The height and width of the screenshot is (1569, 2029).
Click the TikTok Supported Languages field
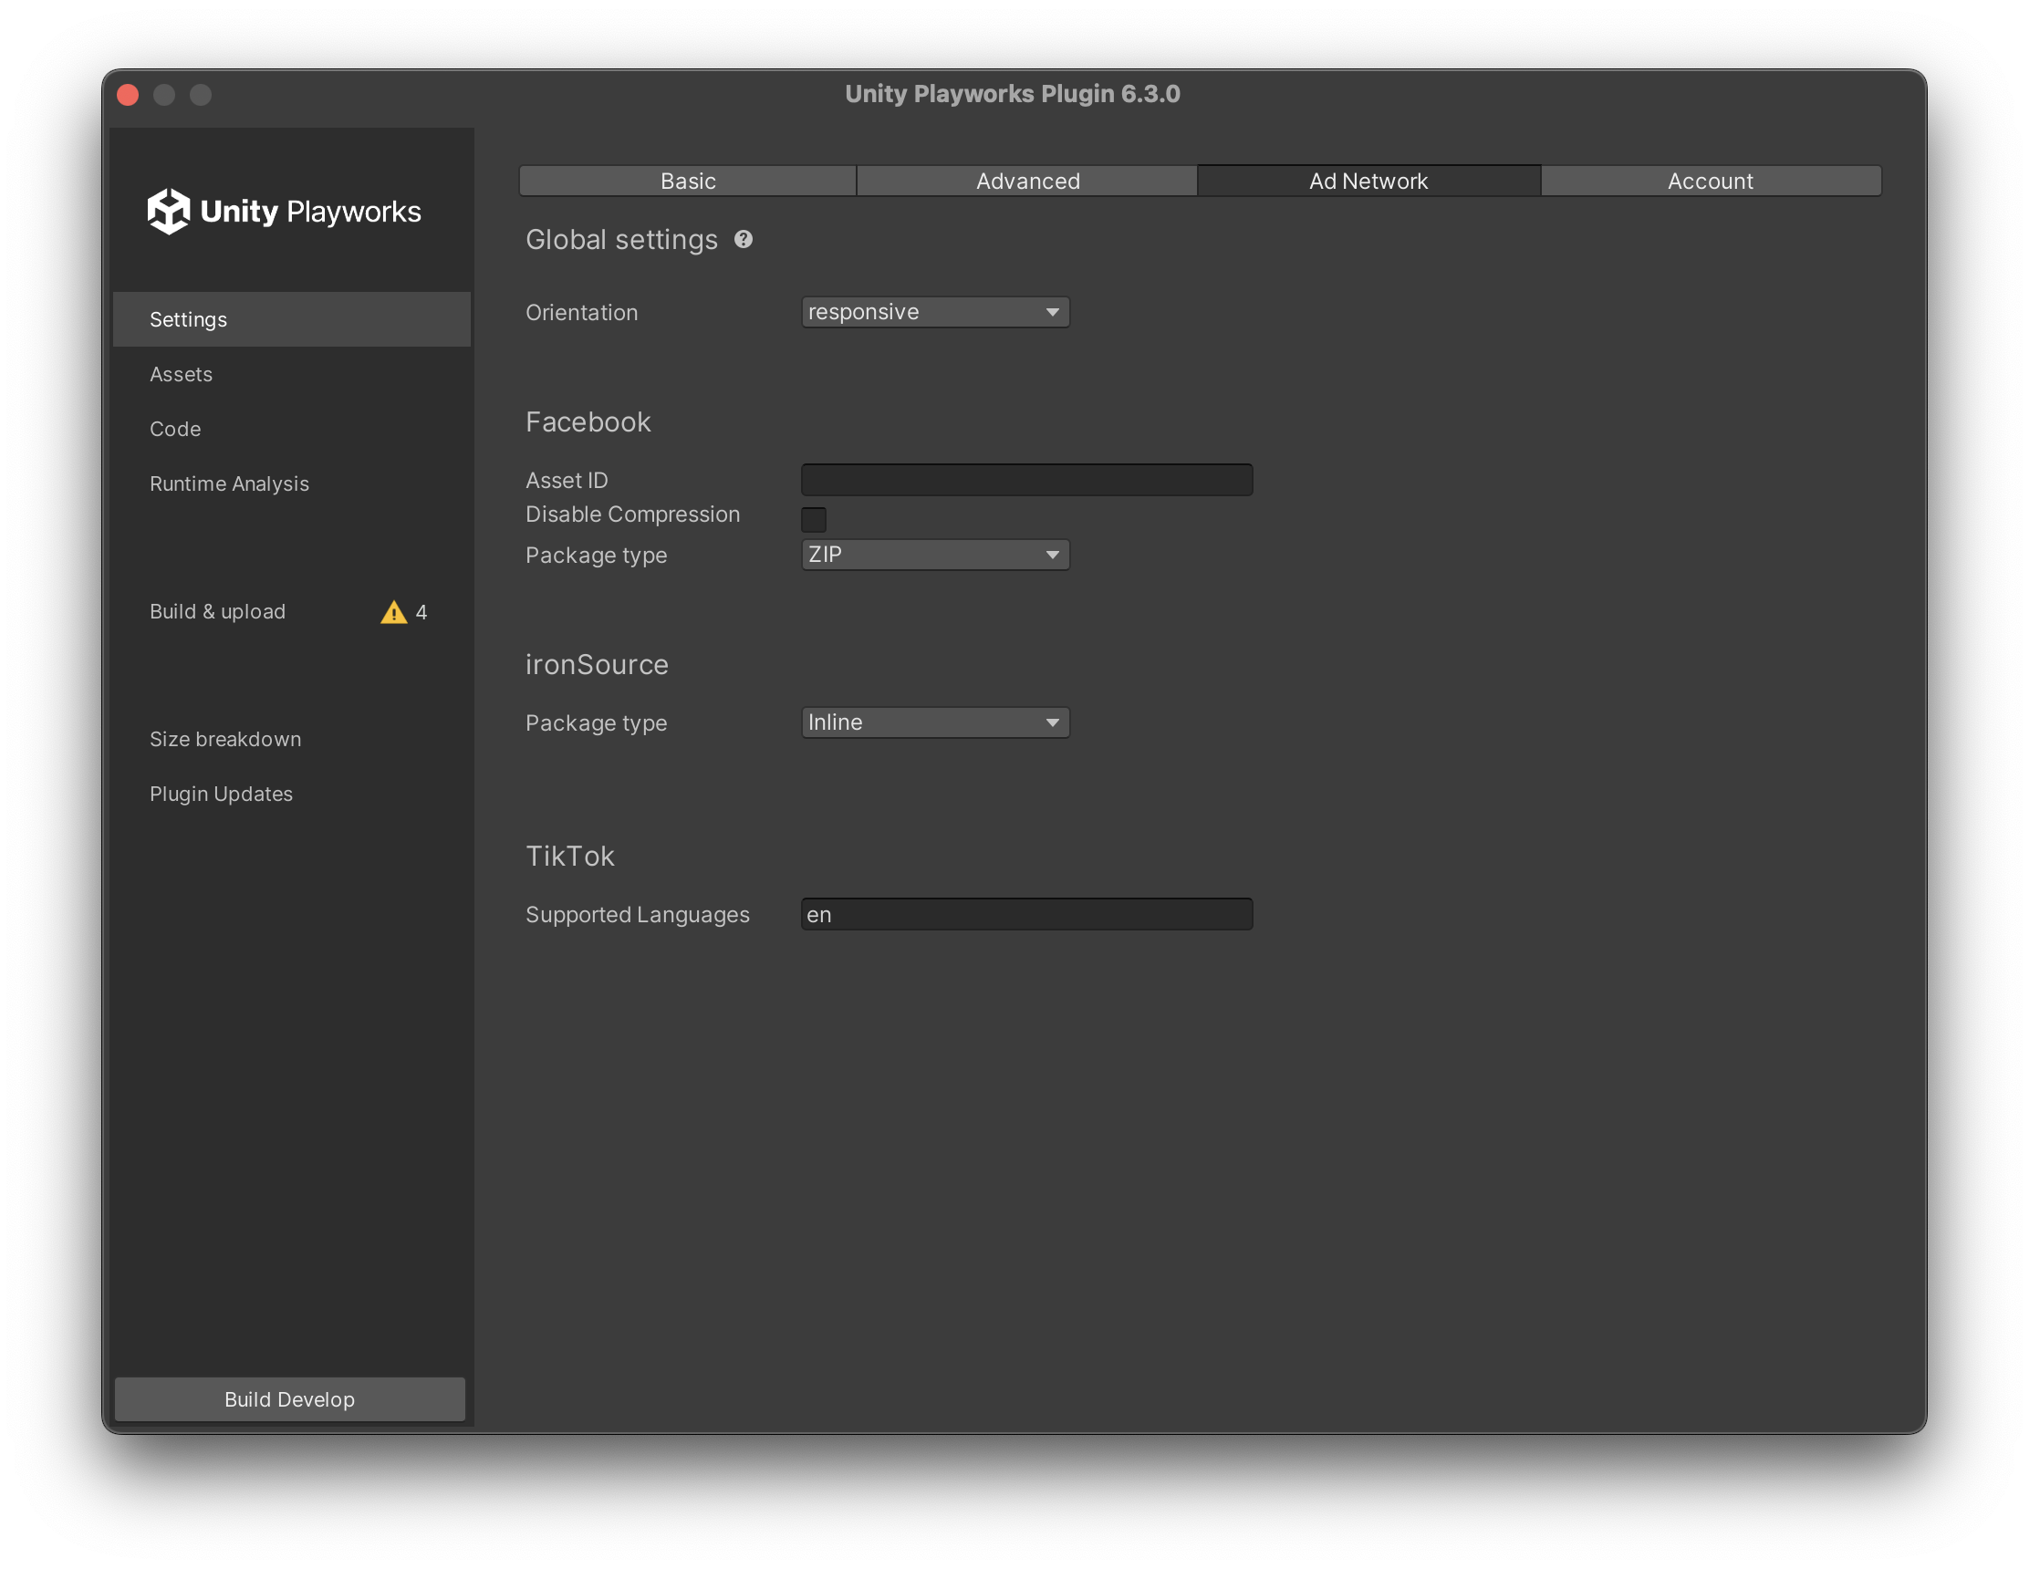point(1026,914)
